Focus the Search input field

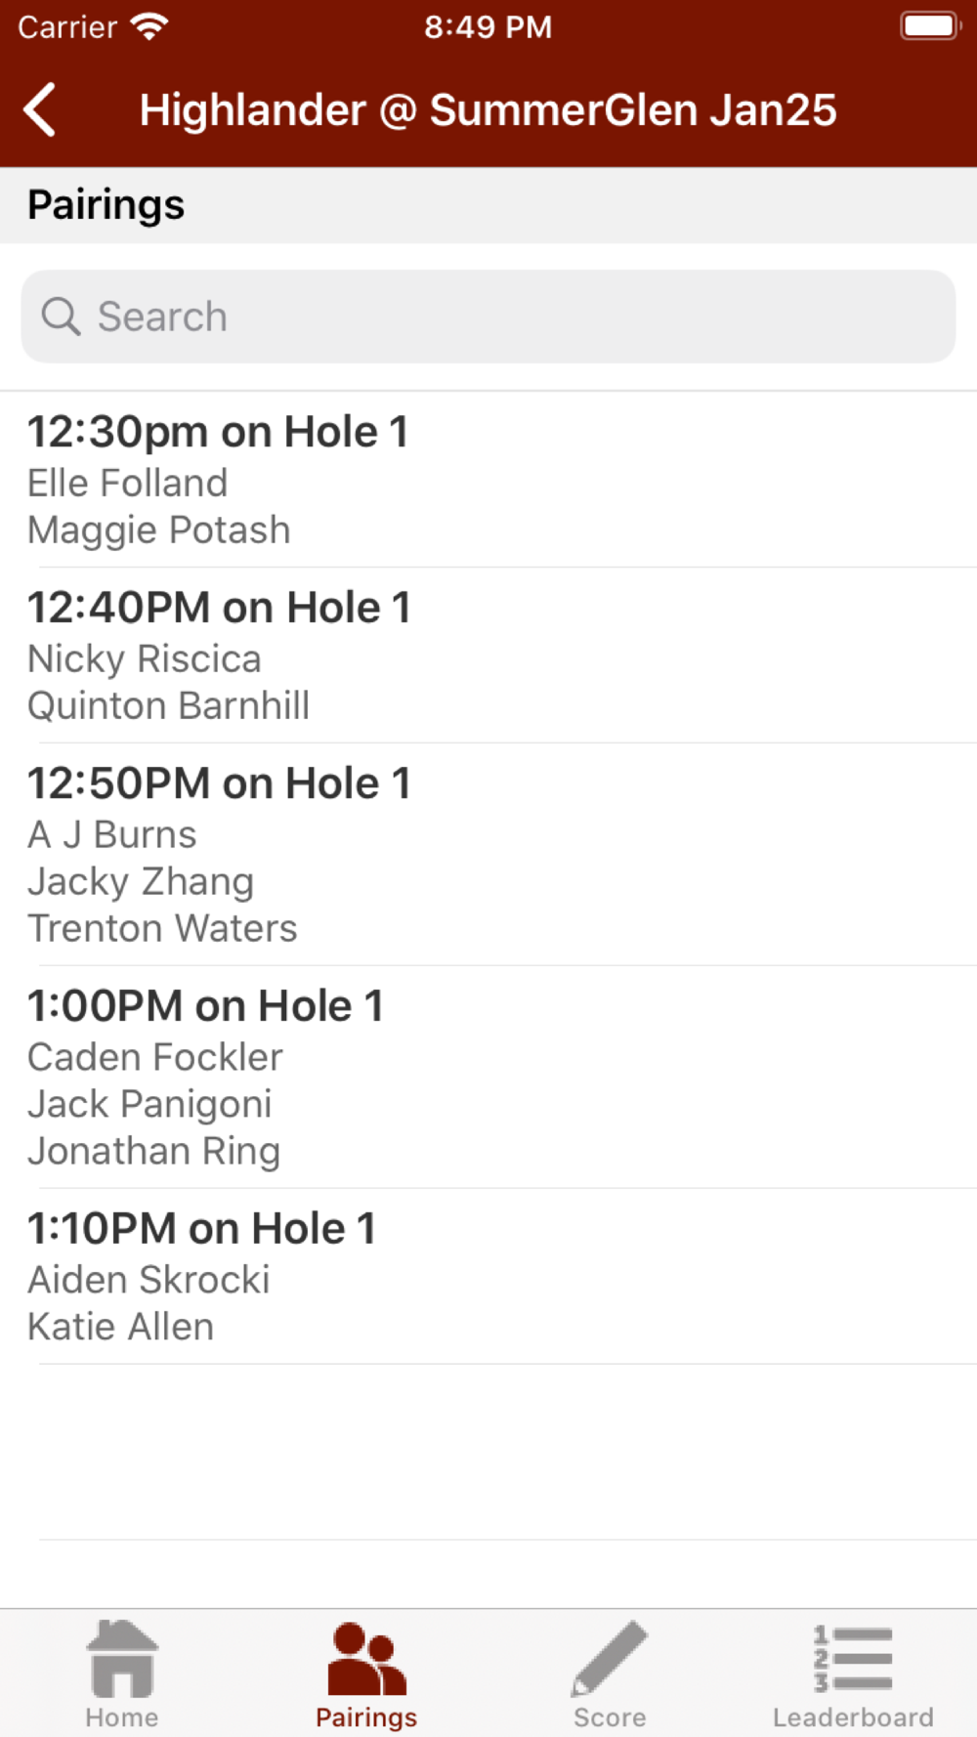[x=488, y=317]
